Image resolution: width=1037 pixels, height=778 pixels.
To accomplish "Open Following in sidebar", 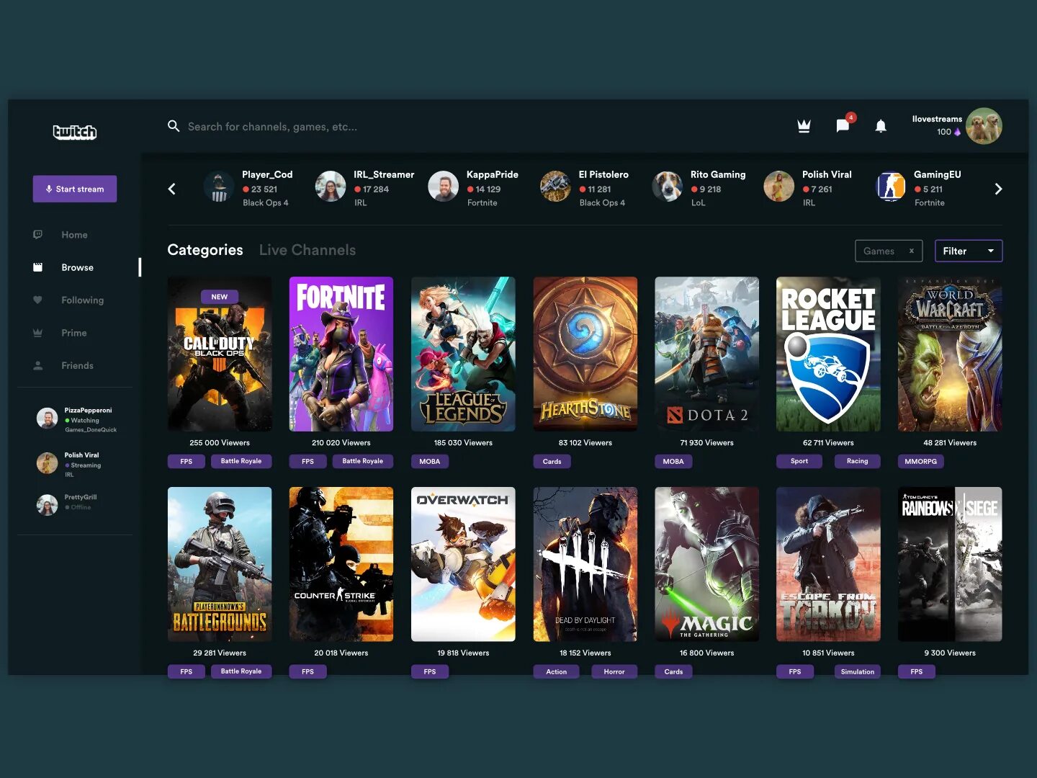I will [x=82, y=300].
